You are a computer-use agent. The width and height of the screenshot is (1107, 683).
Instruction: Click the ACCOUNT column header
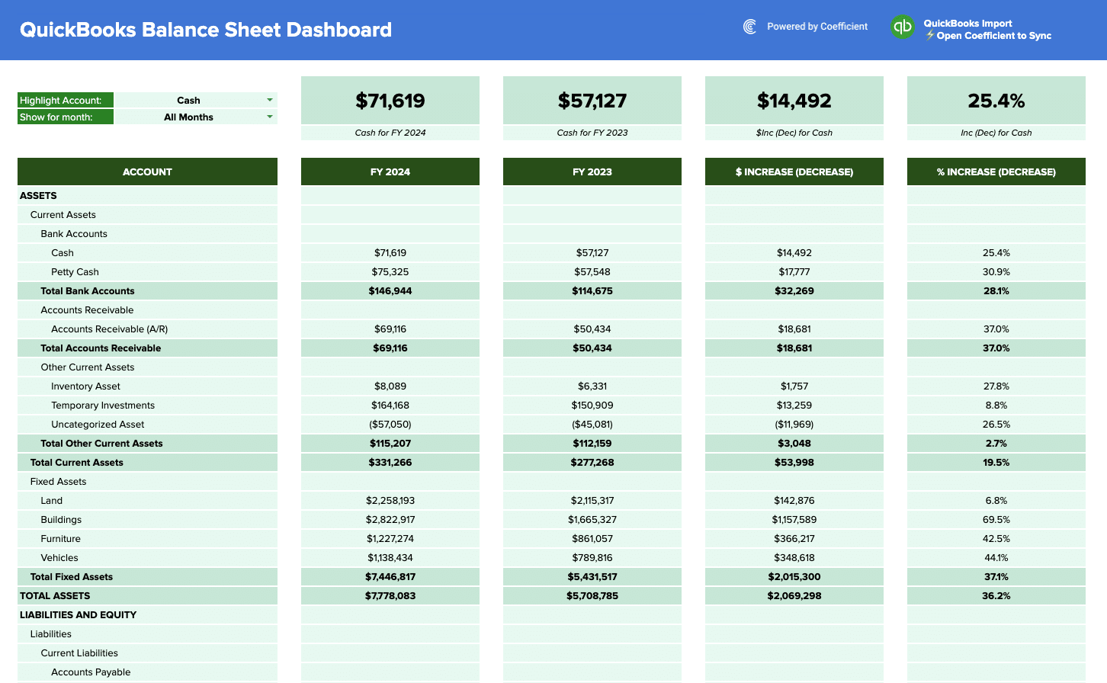(147, 172)
